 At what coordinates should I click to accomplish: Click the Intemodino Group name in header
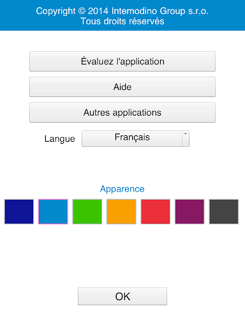[149, 11]
